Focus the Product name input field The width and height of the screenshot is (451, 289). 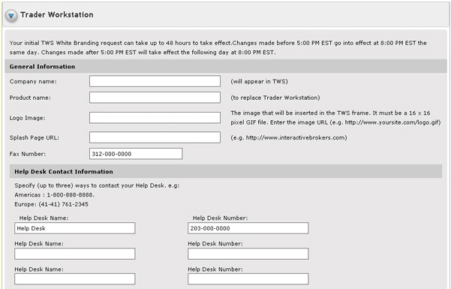pyautogui.click(x=155, y=98)
